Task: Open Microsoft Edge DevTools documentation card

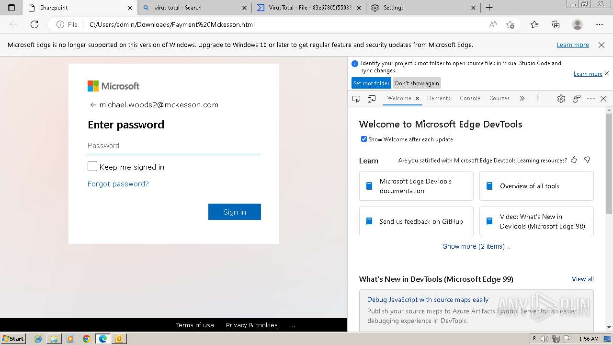Action: pos(416,186)
